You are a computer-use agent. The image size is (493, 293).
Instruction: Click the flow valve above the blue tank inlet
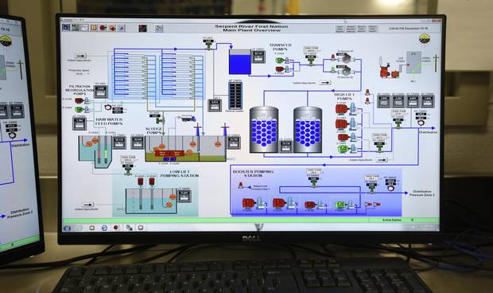[208, 45]
